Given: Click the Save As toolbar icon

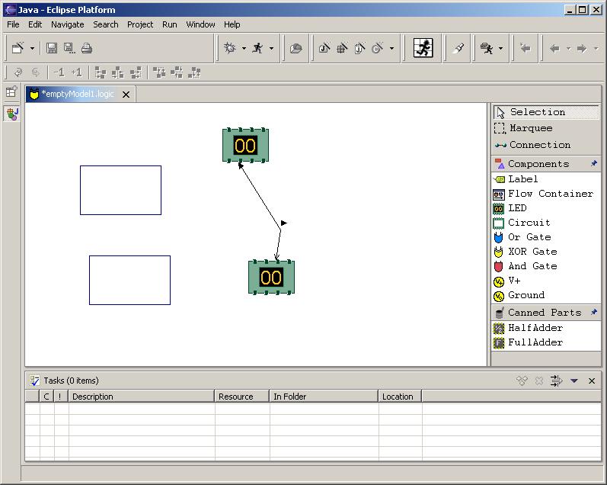Looking at the screenshot, I should (69, 48).
